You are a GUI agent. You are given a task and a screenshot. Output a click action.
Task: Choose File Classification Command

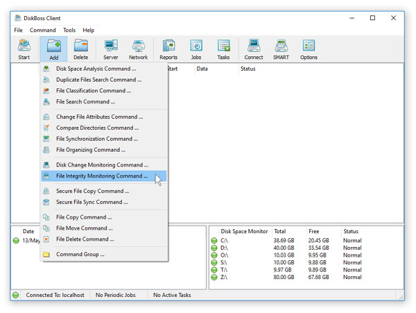[104, 91]
